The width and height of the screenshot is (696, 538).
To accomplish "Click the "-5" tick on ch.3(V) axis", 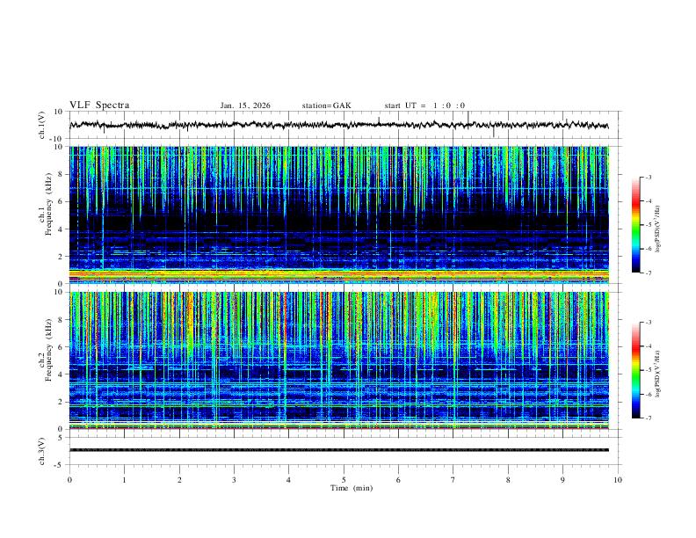I will point(60,465).
